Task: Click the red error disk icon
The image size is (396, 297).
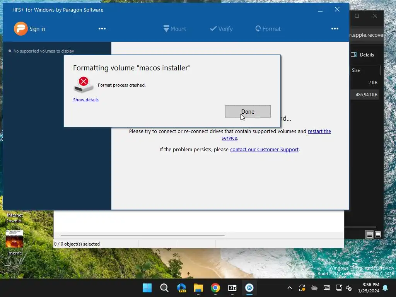Action: (x=84, y=84)
